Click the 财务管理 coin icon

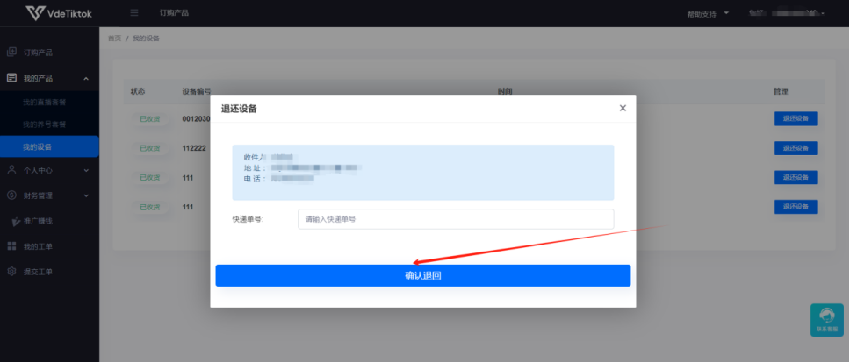click(x=11, y=195)
